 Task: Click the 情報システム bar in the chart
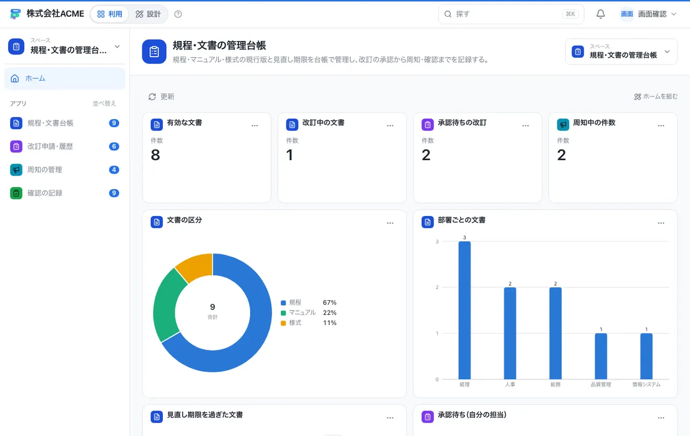pos(646,356)
